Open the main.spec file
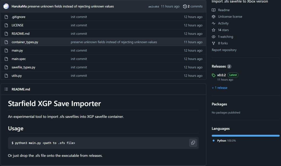The height and width of the screenshot is (166, 281). coord(19,59)
